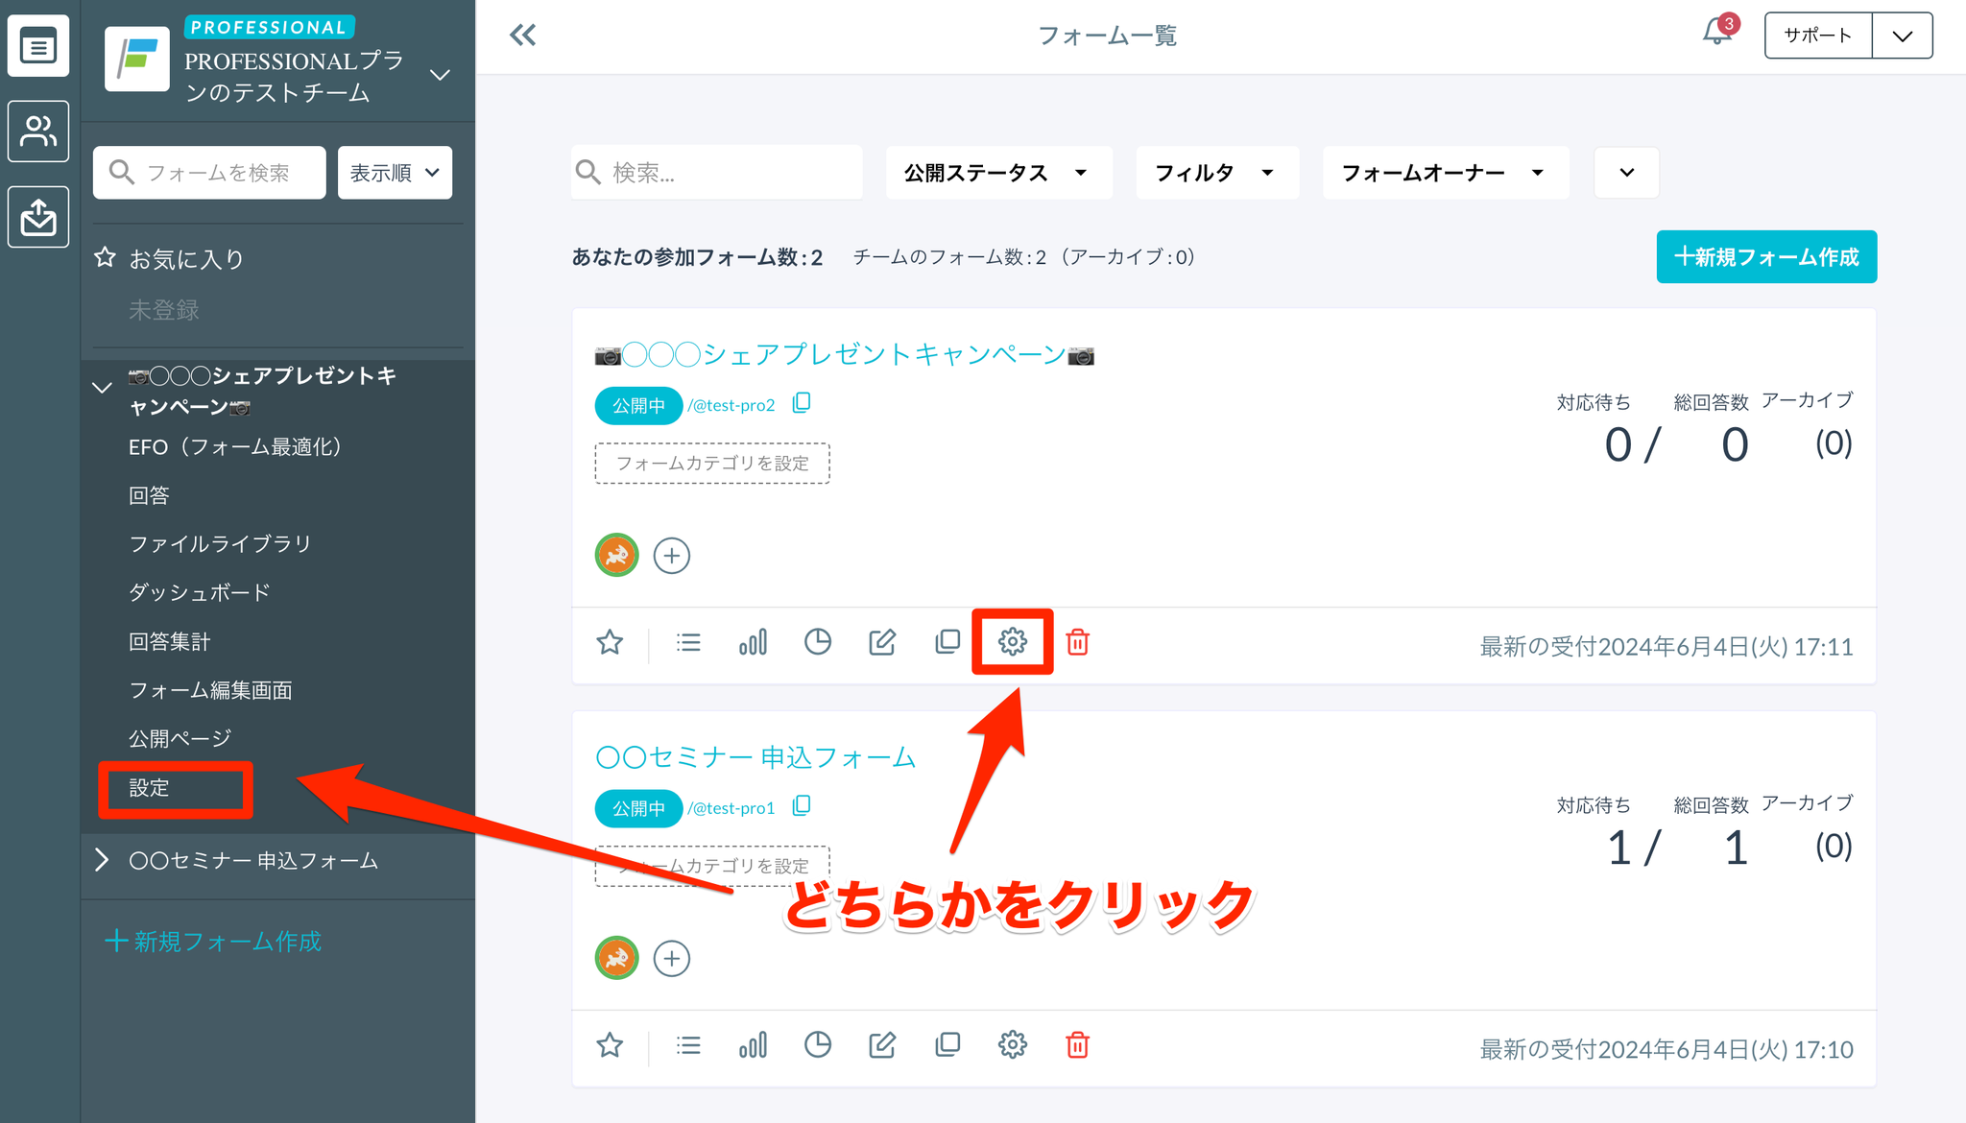Click the ＋新規フォーム作成 button at the top right
Image resolution: width=1966 pixels, height=1123 pixels.
point(1765,257)
